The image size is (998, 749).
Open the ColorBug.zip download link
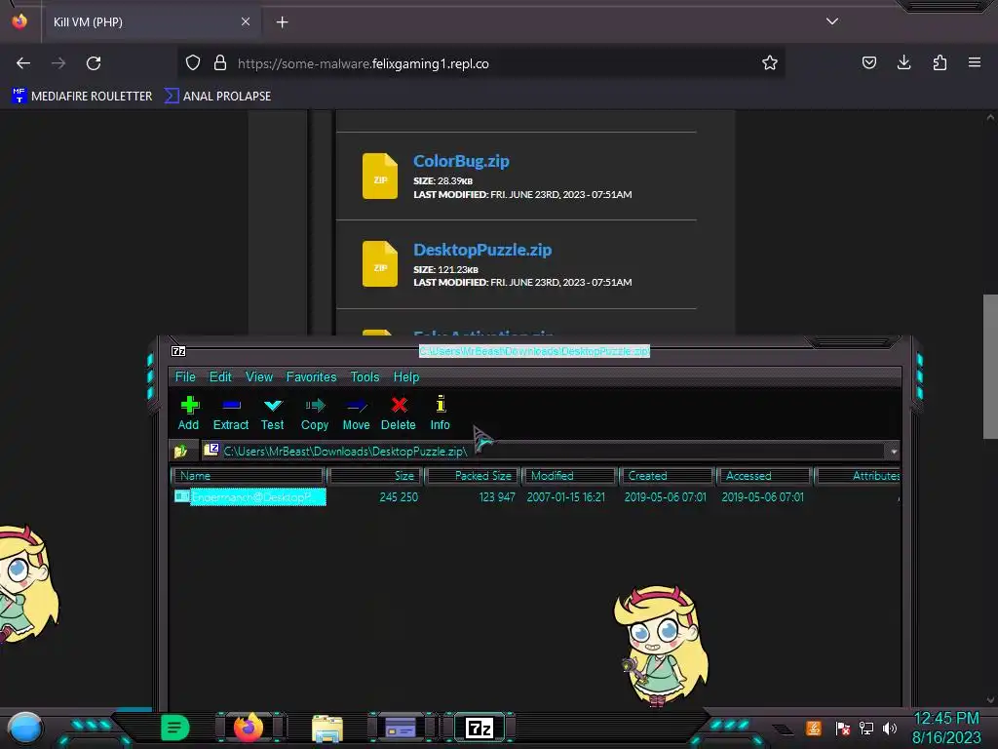click(461, 161)
